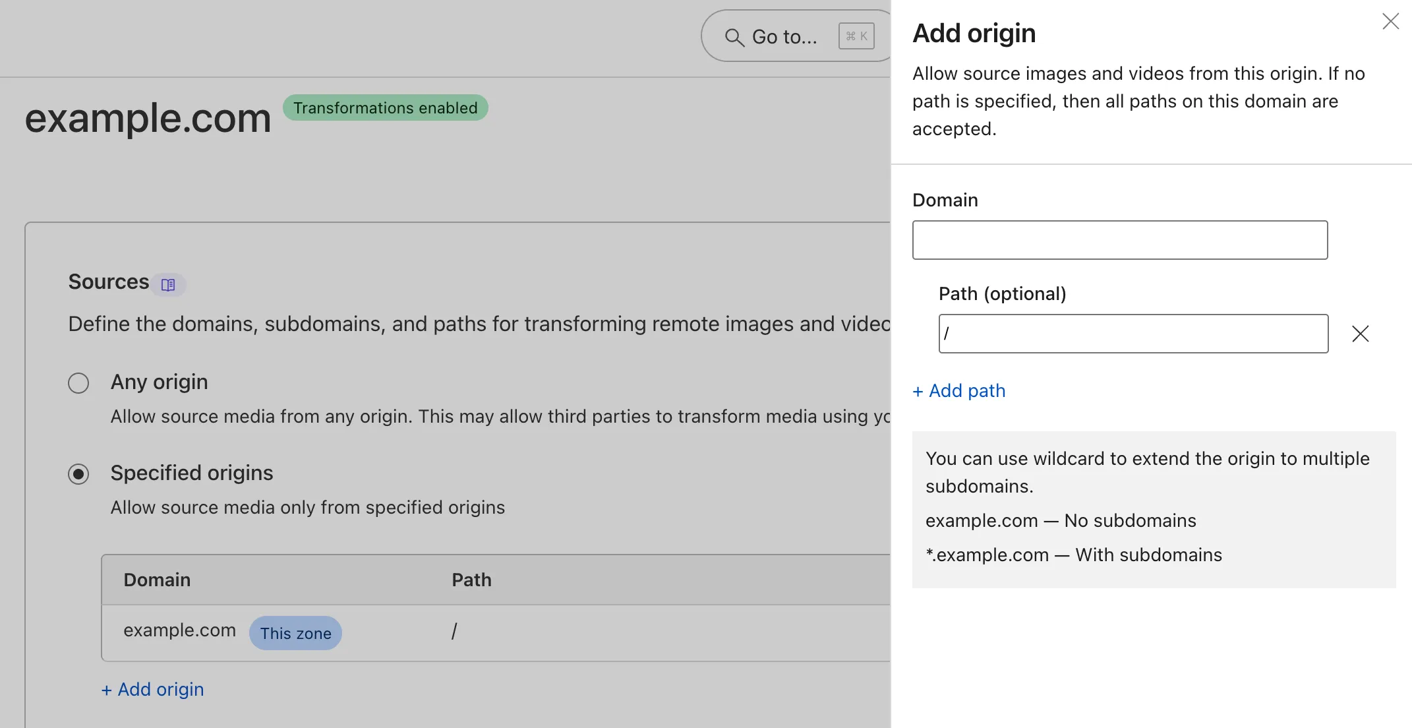Focus the Domain input field
The image size is (1412, 728).
pyautogui.click(x=1119, y=239)
